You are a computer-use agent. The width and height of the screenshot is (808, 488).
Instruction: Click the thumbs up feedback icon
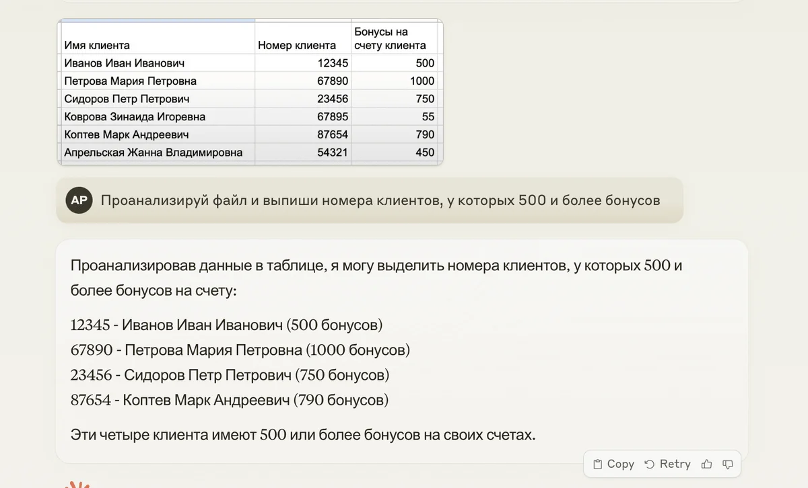pos(706,464)
